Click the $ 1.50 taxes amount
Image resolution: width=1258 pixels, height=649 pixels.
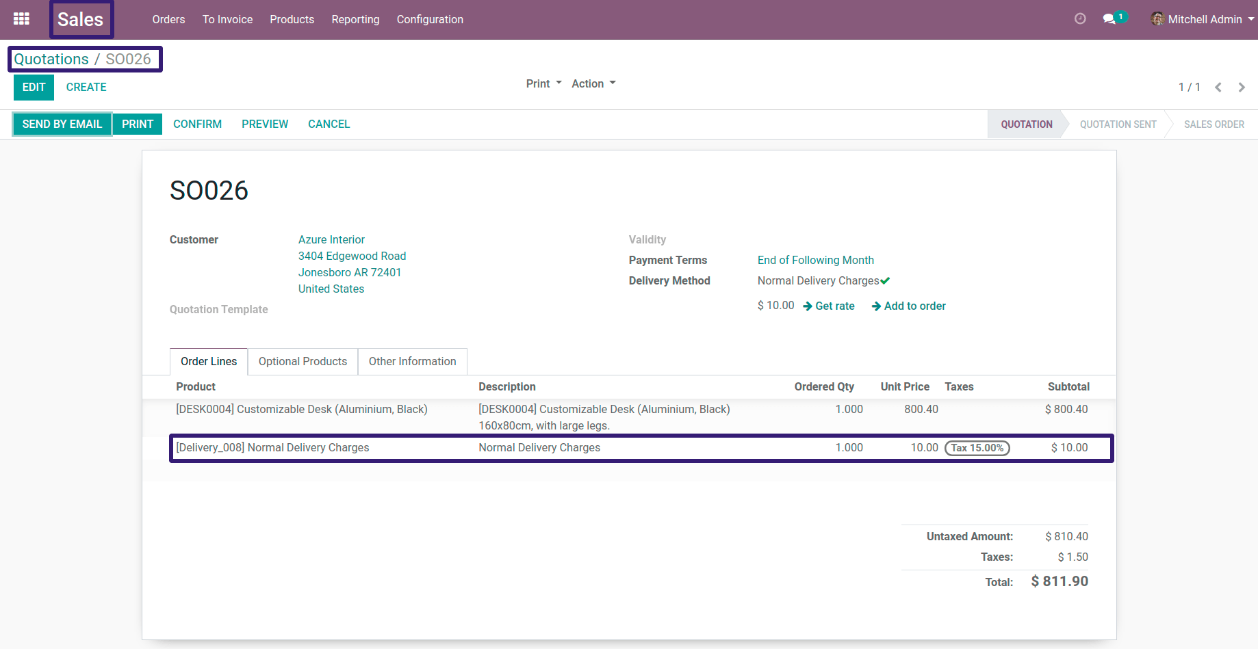pyautogui.click(x=1073, y=557)
